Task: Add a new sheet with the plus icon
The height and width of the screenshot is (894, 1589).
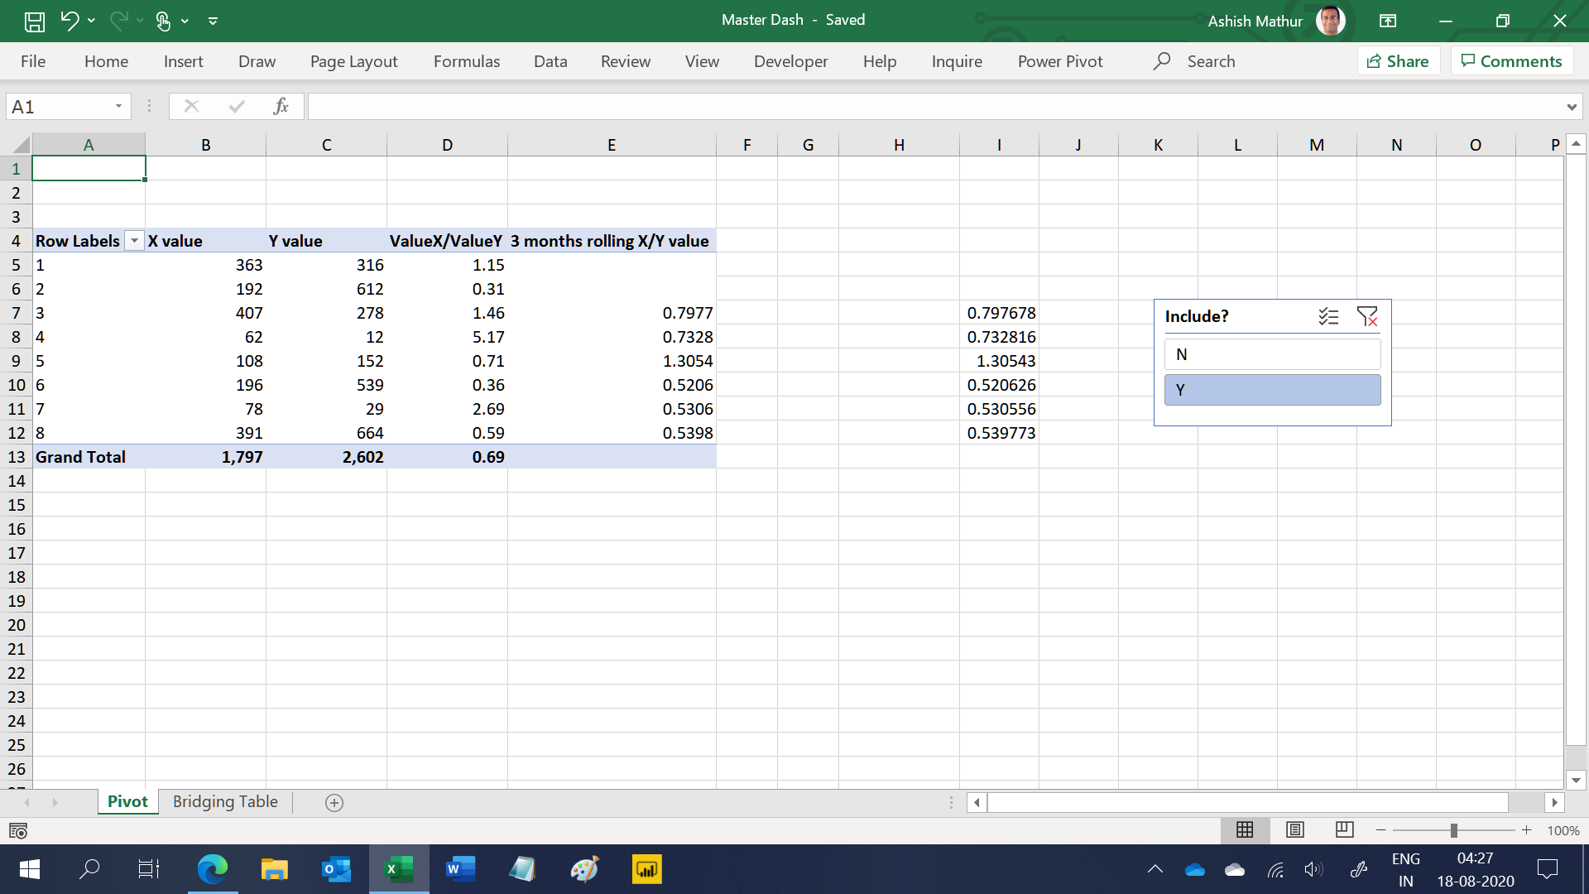Action: click(x=334, y=802)
